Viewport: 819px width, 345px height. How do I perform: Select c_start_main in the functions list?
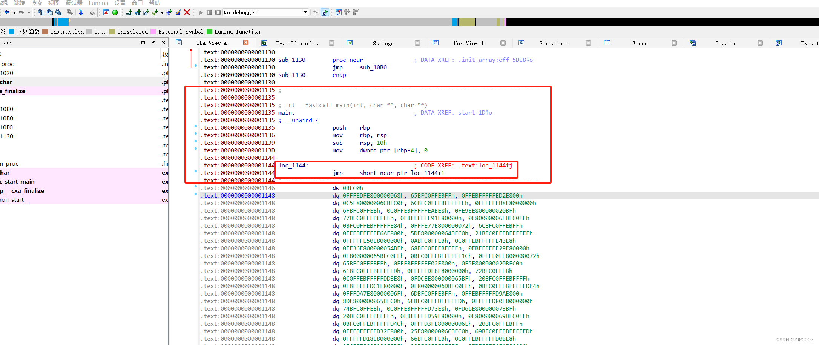[x=17, y=182]
